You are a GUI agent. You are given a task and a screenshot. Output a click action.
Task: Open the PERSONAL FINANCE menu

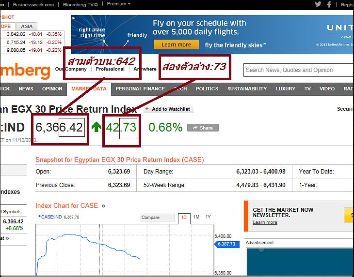(140, 89)
